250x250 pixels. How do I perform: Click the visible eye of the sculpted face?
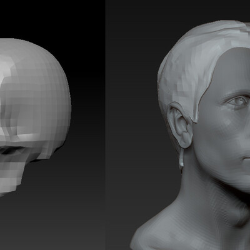click(x=237, y=102)
